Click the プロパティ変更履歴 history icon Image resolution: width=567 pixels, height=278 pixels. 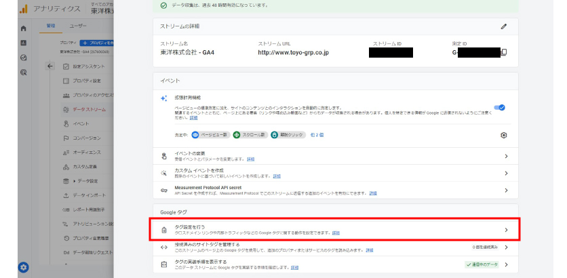[66, 238]
